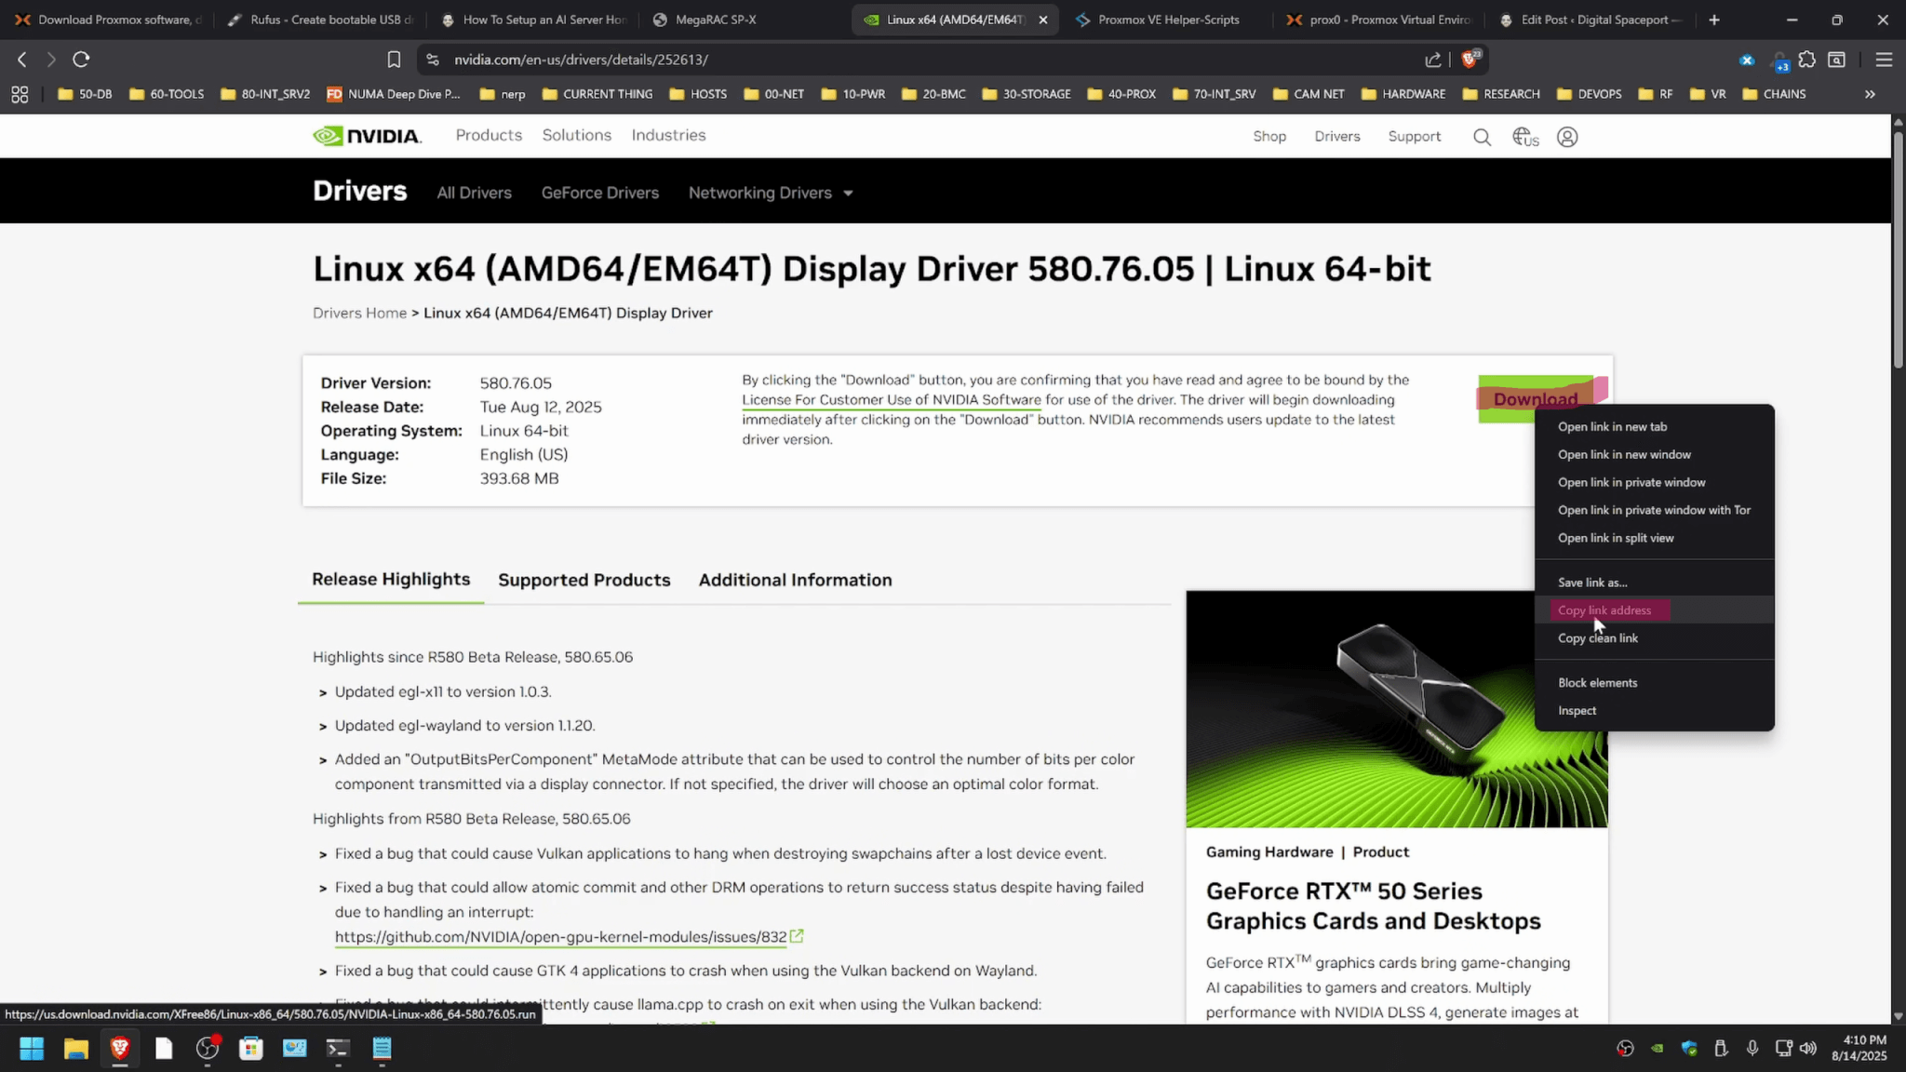Select Copy link address menu entry
Screen dimensions: 1906x1072
click(x=1604, y=610)
